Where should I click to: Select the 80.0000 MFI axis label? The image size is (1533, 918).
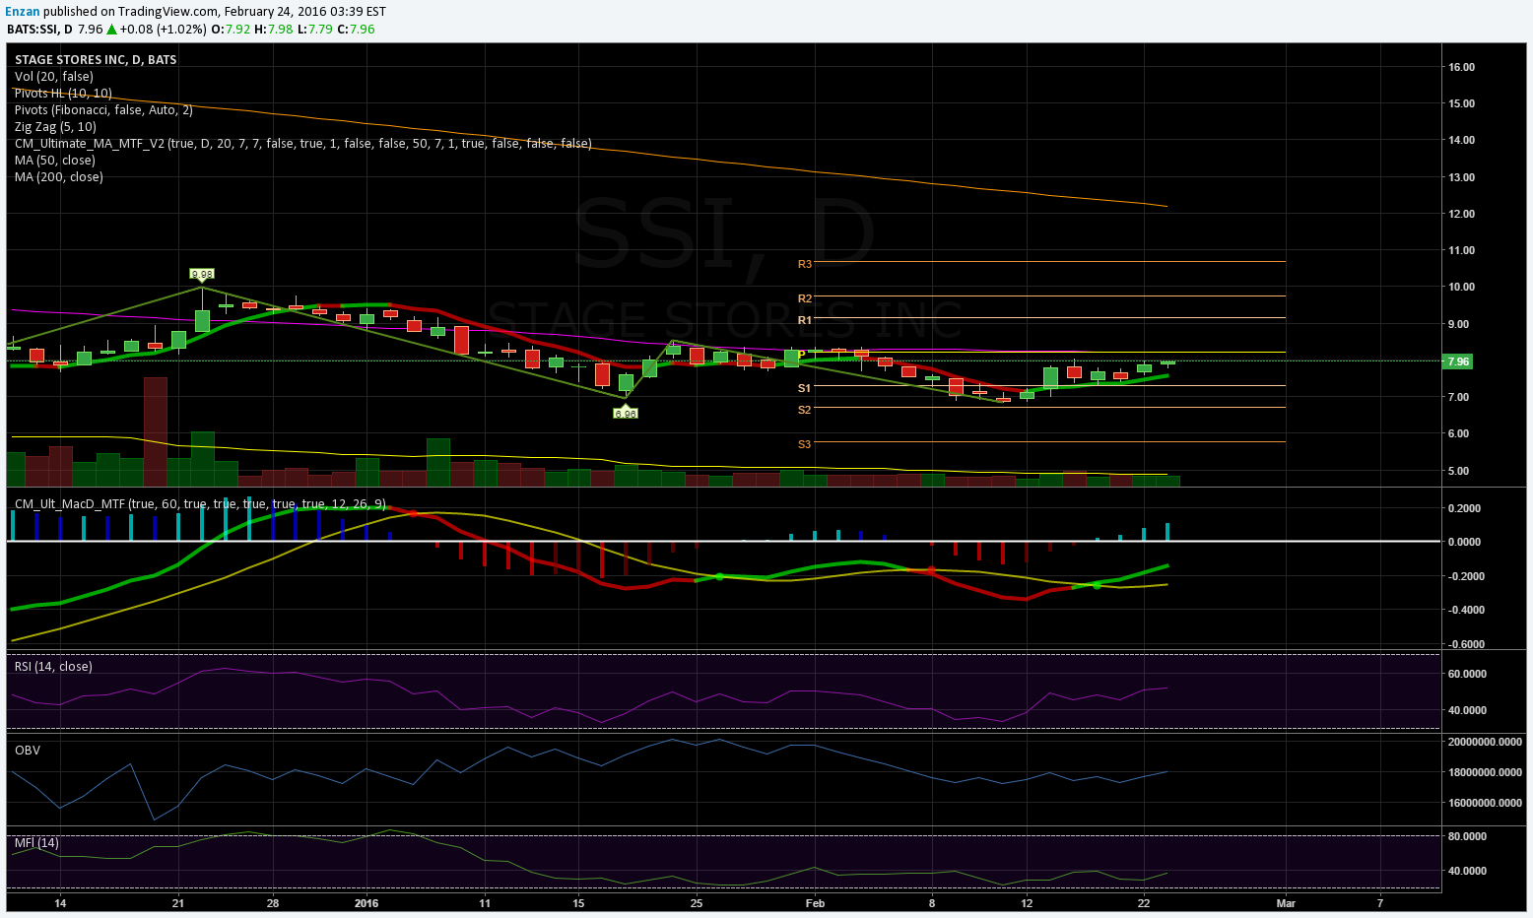pos(1467,836)
